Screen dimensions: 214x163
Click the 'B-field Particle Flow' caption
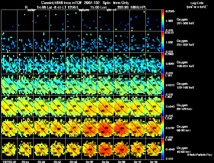pyautogui.click(x=200, y=155)
